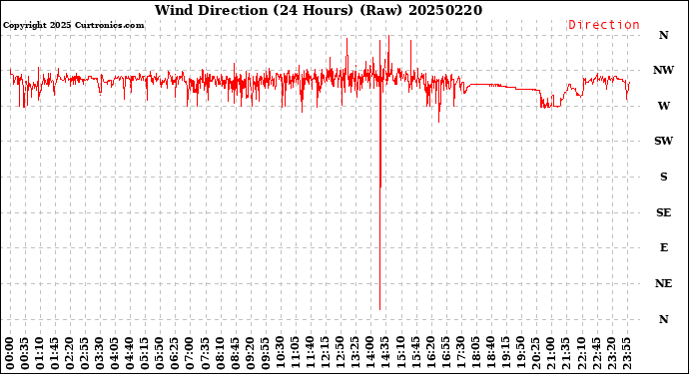The image size is (689, 374).
Task: Click the '05:15' time axis label
Action: [x=145, y=354]
